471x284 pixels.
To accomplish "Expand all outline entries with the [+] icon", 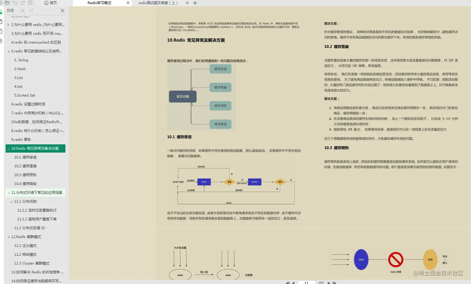I will [x=23, y=10].
